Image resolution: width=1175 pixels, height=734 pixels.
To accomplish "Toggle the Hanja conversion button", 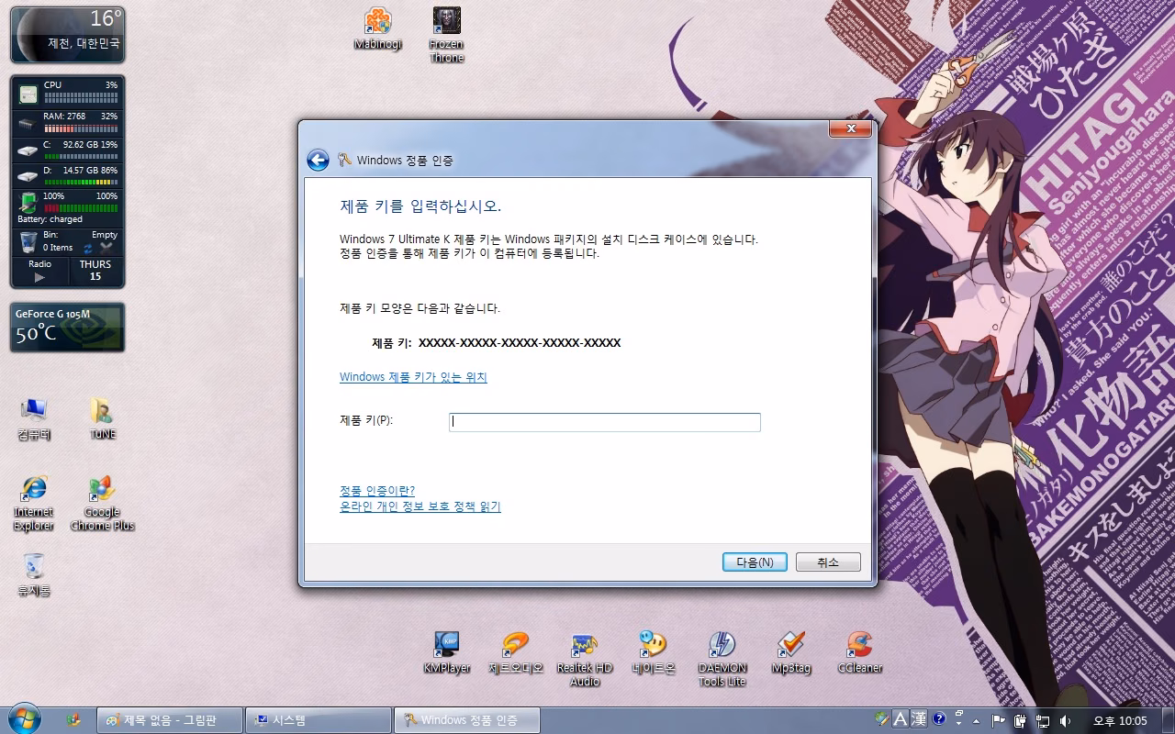I will tap(920, 719).
